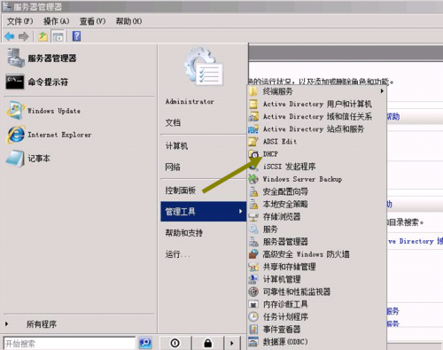This screenshot has height=350, width=443.
Task: Open 安全配置向导 icon
Action: point(253,191)
